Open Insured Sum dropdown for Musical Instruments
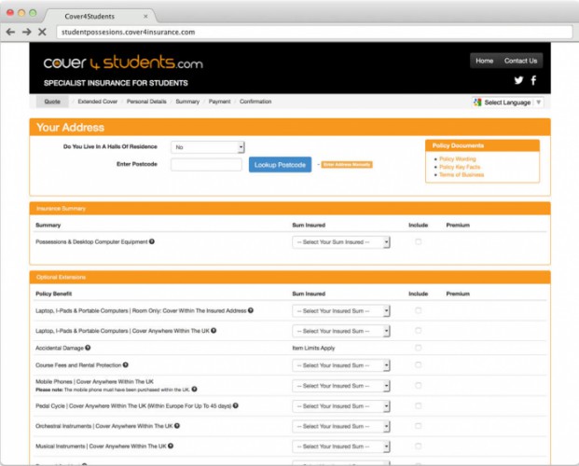The height and width of the screenshot is (466, 579). coord(341,446)
